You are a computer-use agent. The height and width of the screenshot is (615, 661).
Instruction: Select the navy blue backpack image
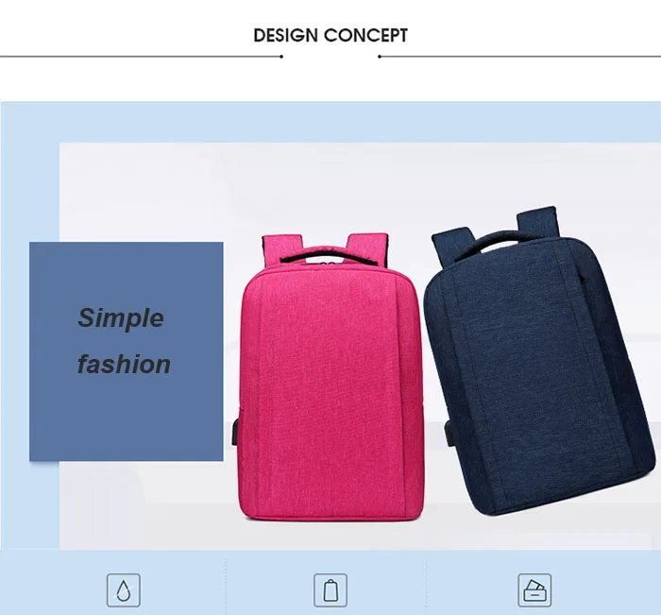pyautogui.click(x=538, y=362)
